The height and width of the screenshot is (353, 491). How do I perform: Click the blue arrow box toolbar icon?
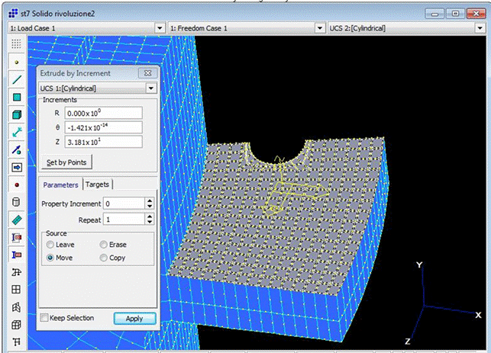16,167
